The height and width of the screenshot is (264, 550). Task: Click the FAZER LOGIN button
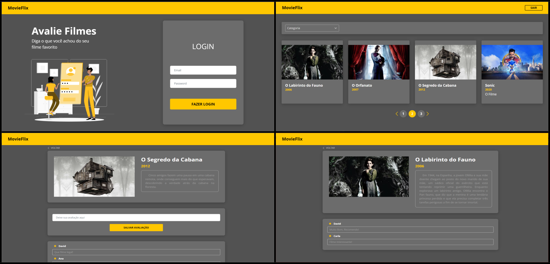point(203,104)
